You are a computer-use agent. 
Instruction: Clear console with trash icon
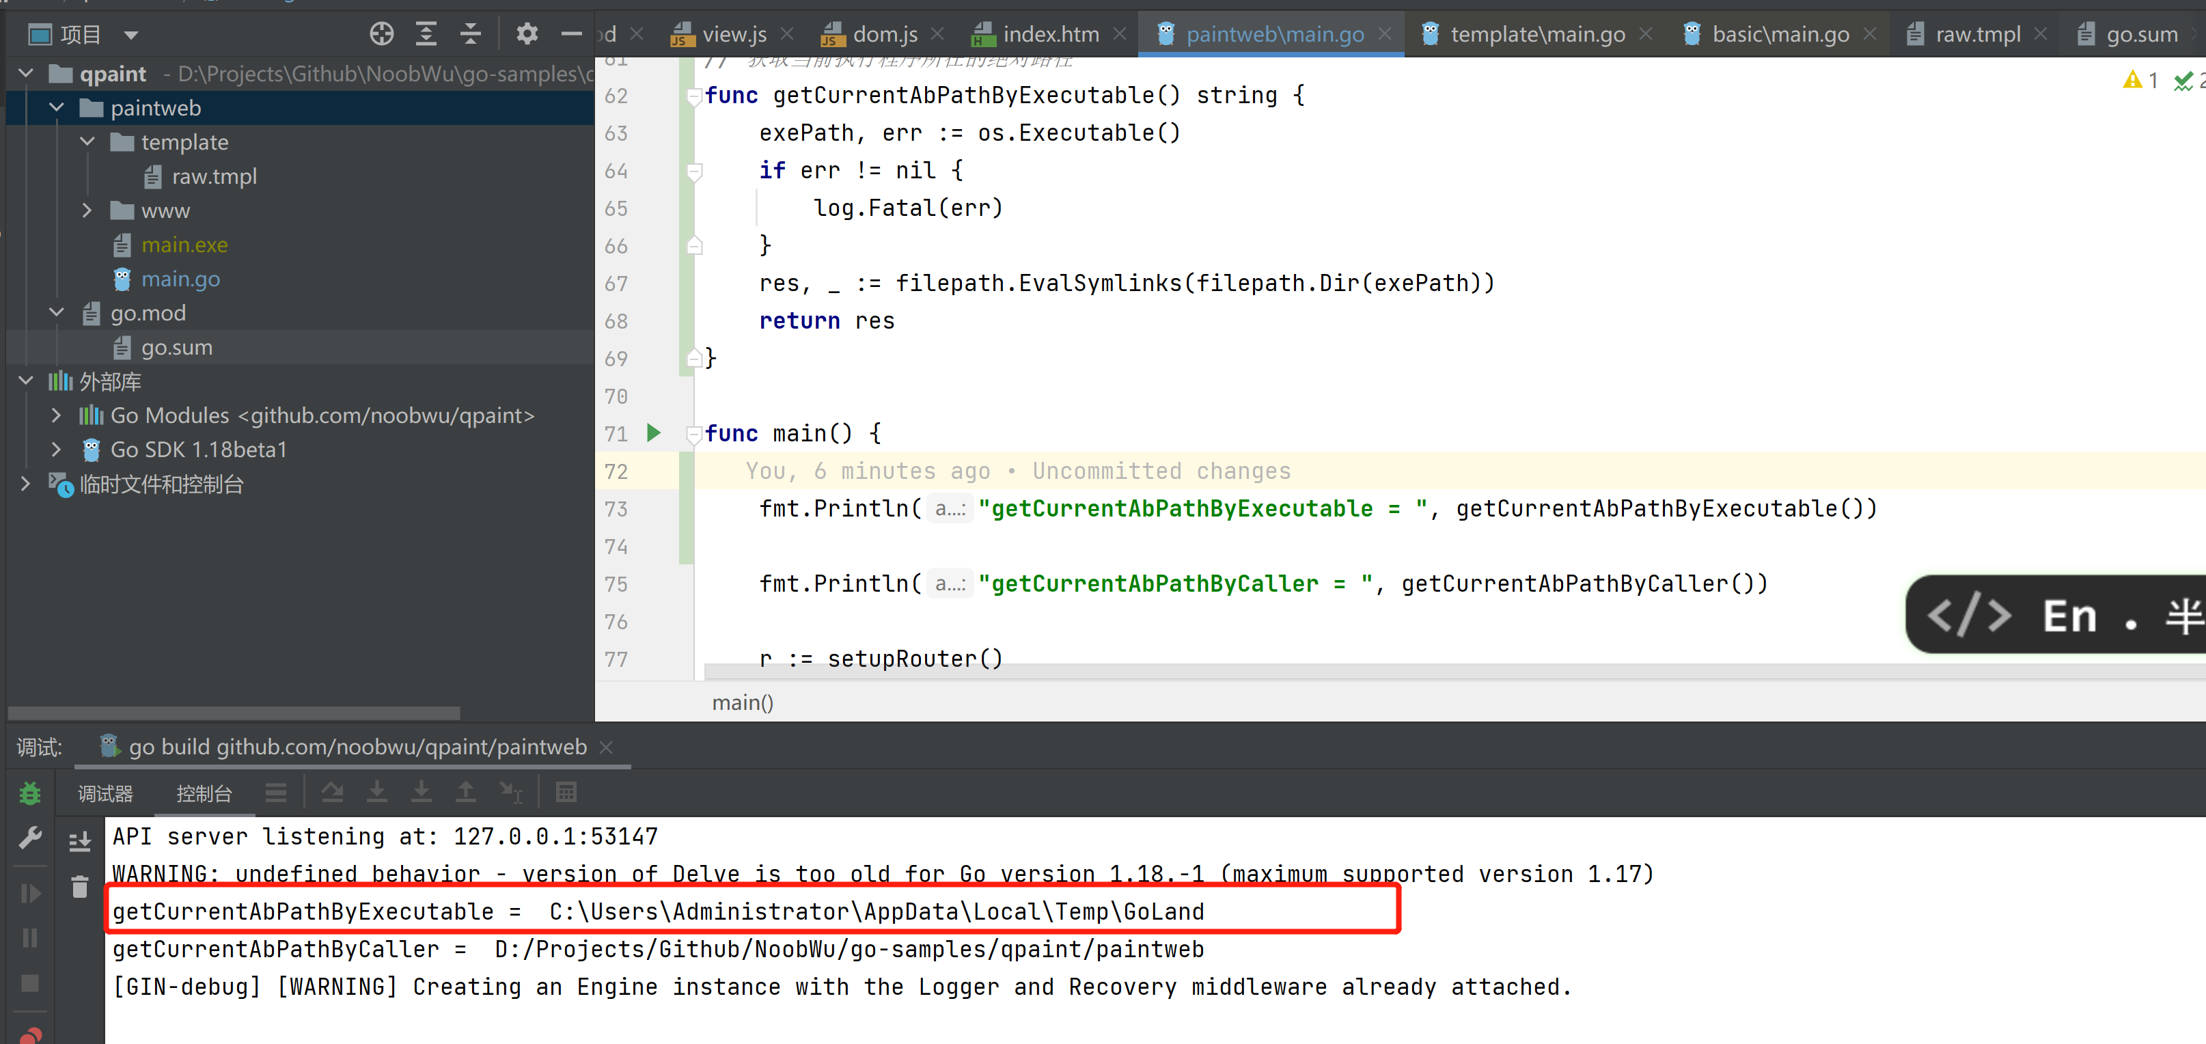(x=80, y=886)
